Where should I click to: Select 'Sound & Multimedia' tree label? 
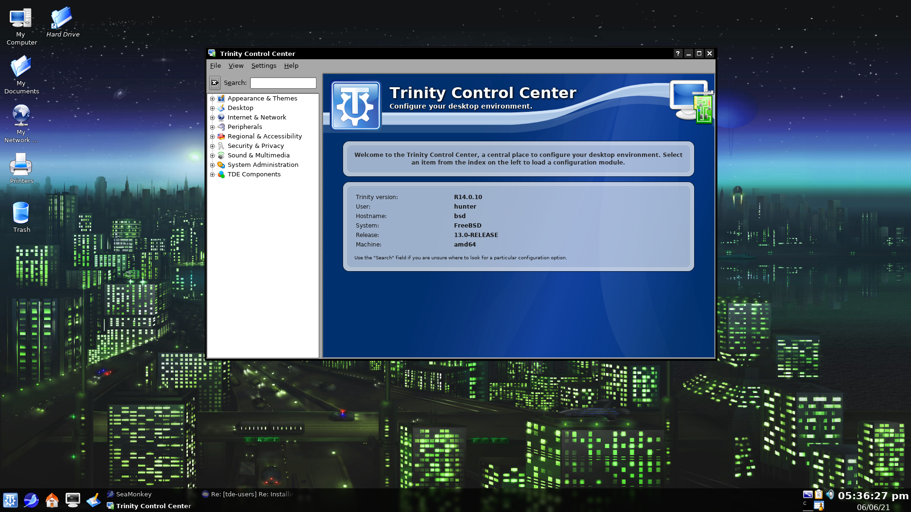click(258, 155)
